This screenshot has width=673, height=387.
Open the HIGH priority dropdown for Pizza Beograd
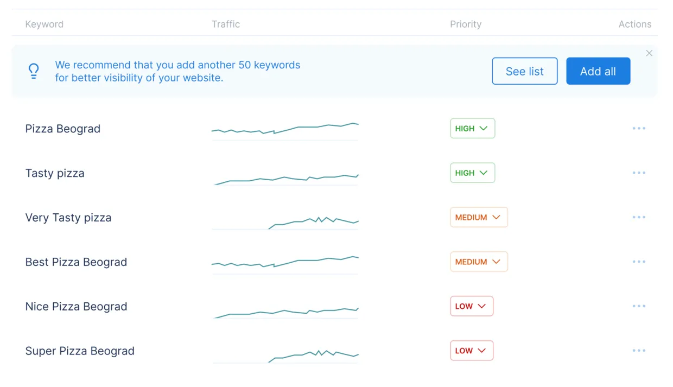point(472,128)
